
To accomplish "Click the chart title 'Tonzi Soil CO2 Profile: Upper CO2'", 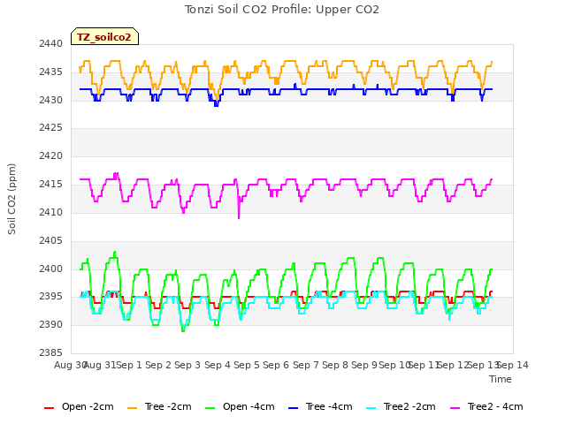I will [282, 10].
